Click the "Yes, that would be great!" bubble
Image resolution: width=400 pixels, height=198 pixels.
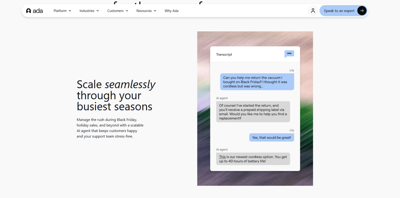point(272,137)
